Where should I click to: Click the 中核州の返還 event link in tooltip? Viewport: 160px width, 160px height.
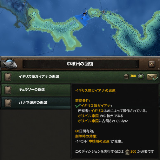[99, 141]
